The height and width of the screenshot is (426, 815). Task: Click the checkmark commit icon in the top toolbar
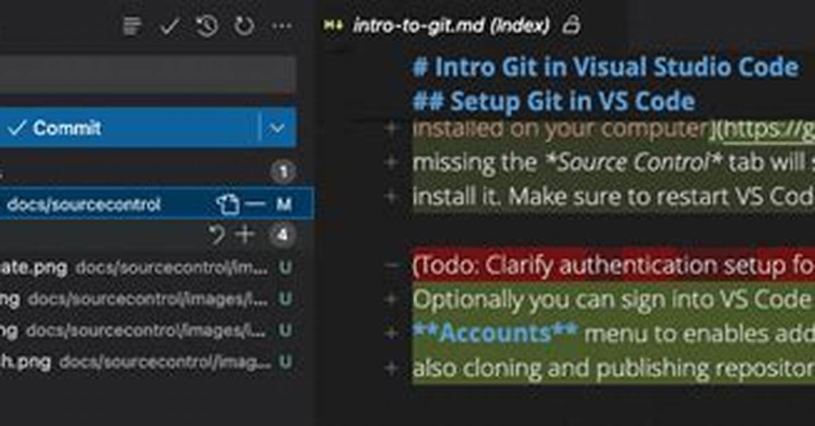169,26
